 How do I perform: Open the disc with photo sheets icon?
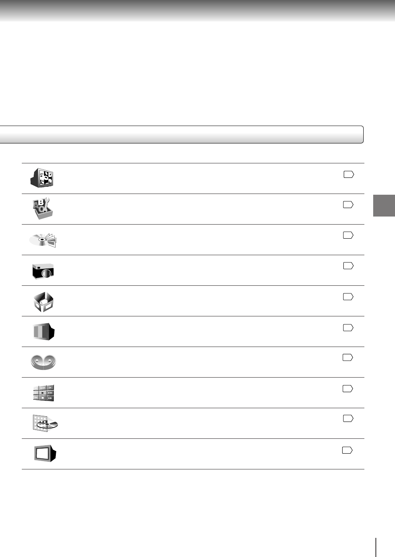[x=43, y=240]
